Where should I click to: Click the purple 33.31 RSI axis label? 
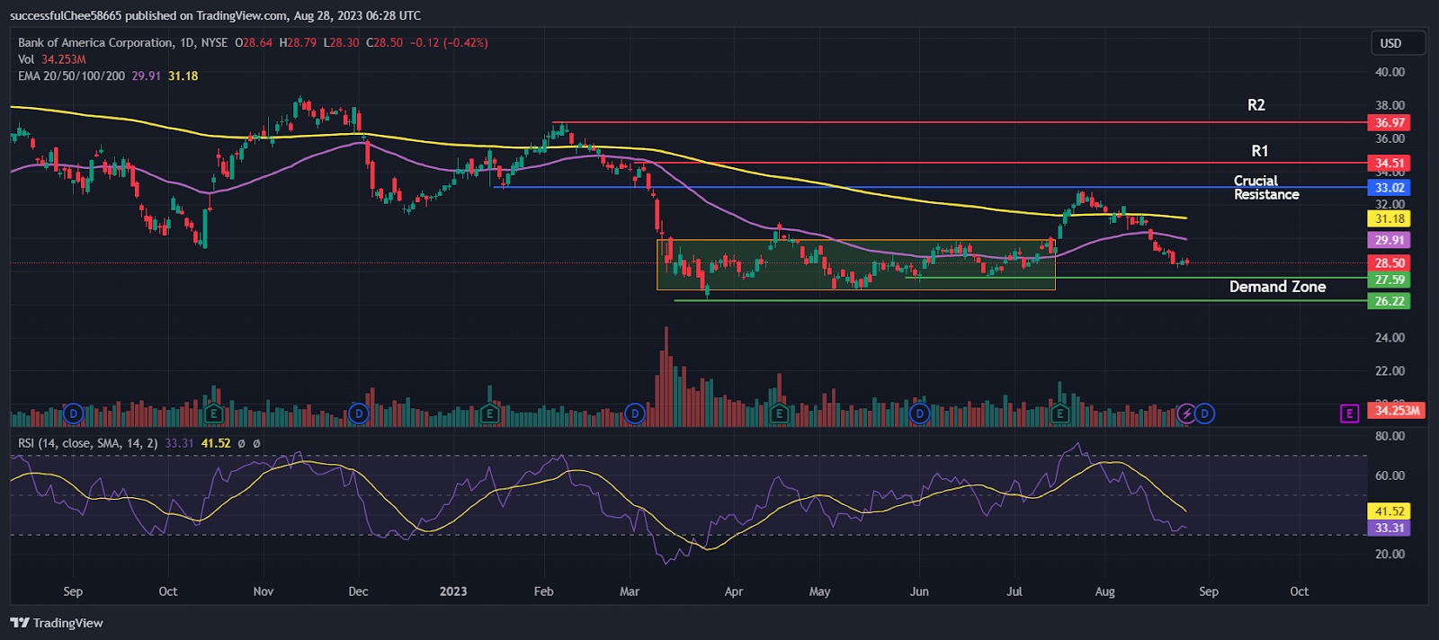[1390, 529]
